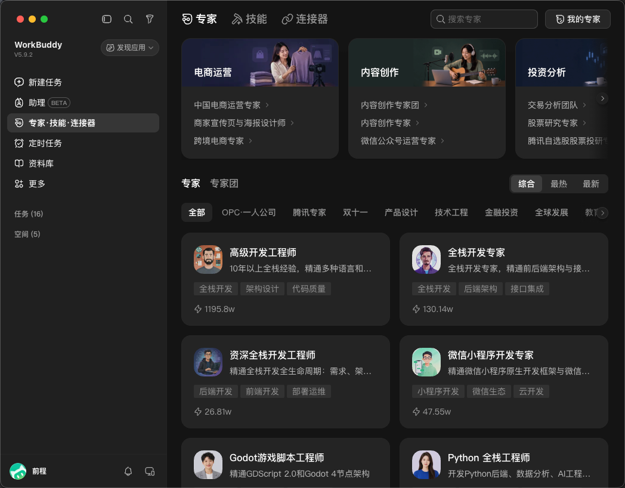Screen dimensions: 625x488
Task: Open 内容创作专家团 link
Action: (394, 105)
